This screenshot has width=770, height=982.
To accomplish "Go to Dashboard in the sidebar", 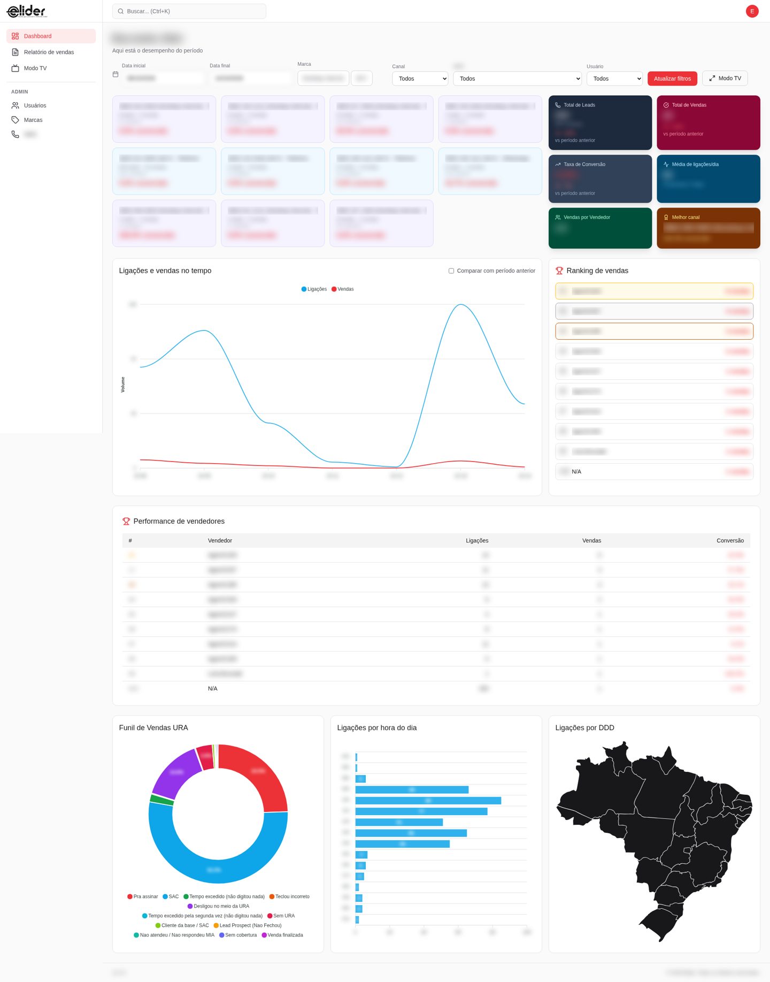I will 51,36.
